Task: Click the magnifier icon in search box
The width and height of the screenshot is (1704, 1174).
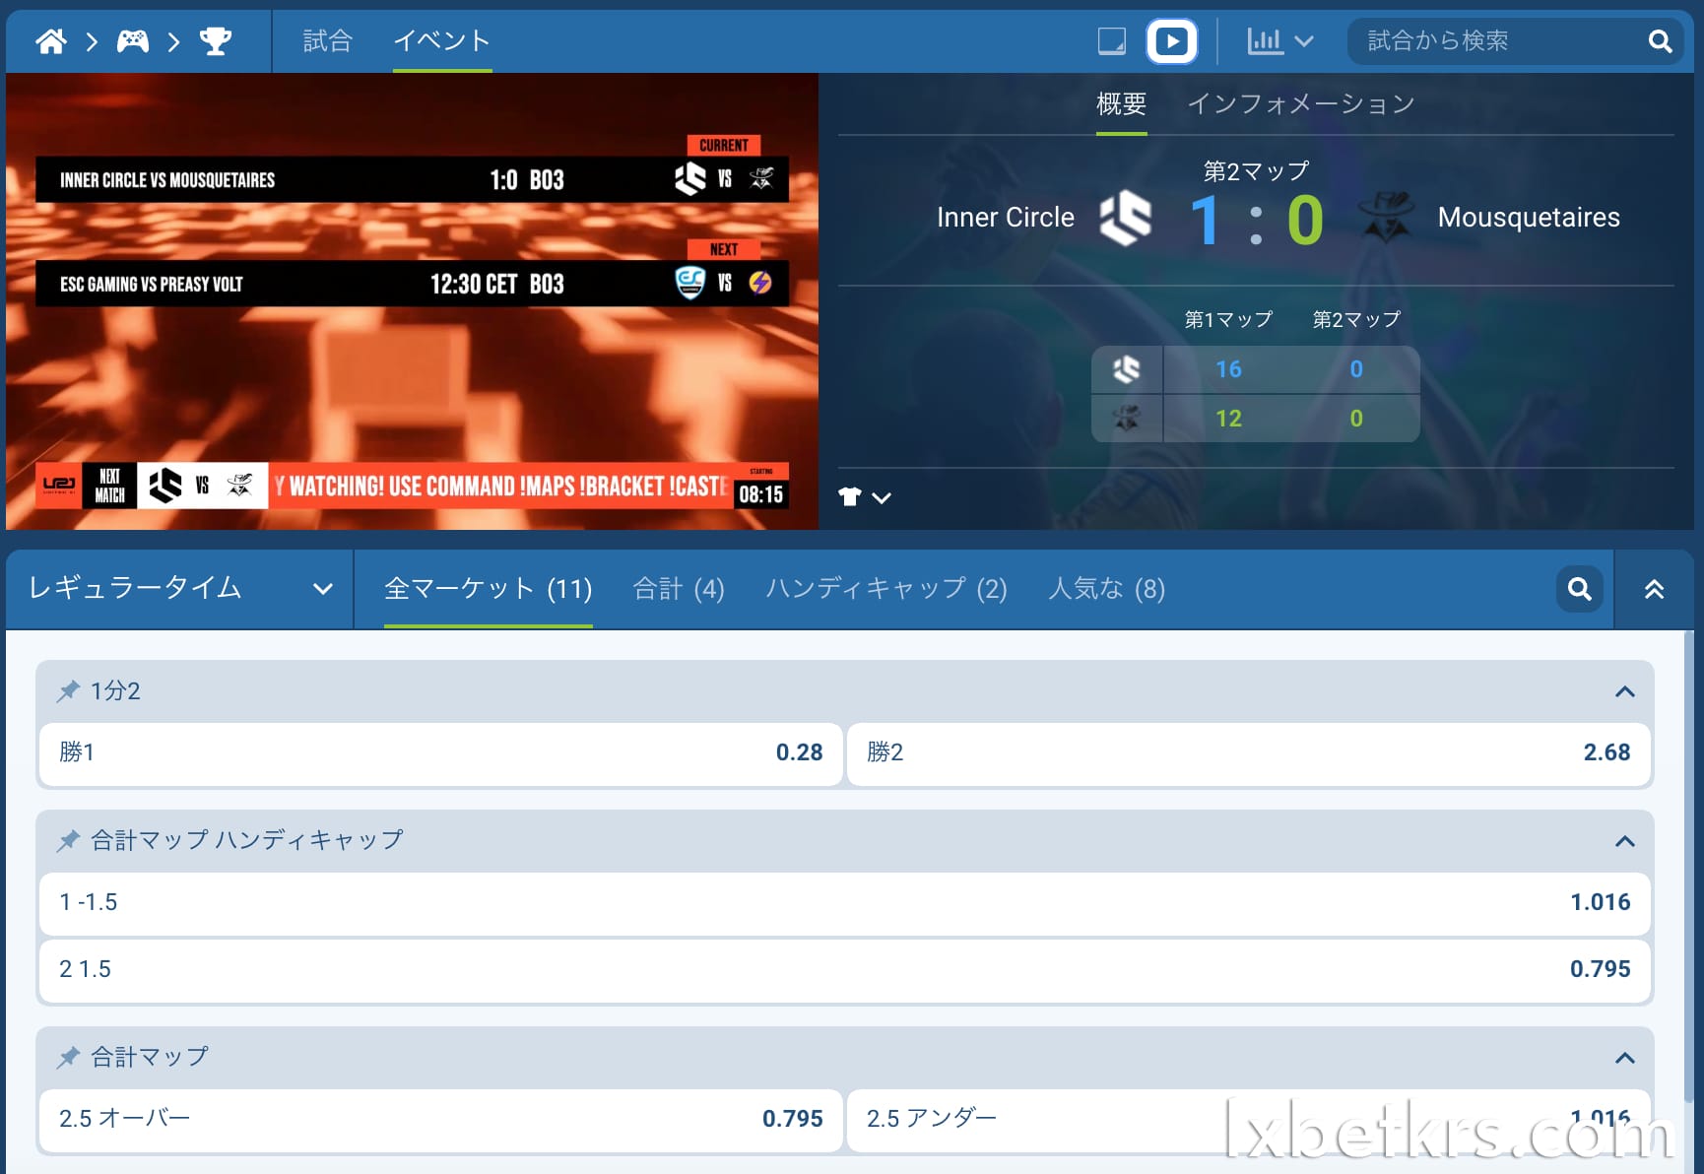Action: 1660,41
